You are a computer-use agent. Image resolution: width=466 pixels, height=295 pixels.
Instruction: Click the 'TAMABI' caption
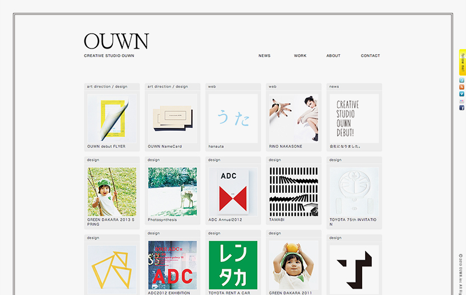click(x=277, y=220)
